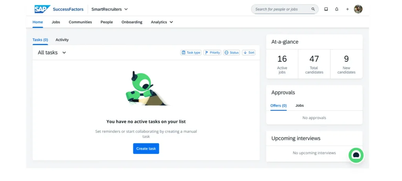The width and height of the screenshot is (402, 181).
Task: Sort the task list
Action: [x=249, y=53]
